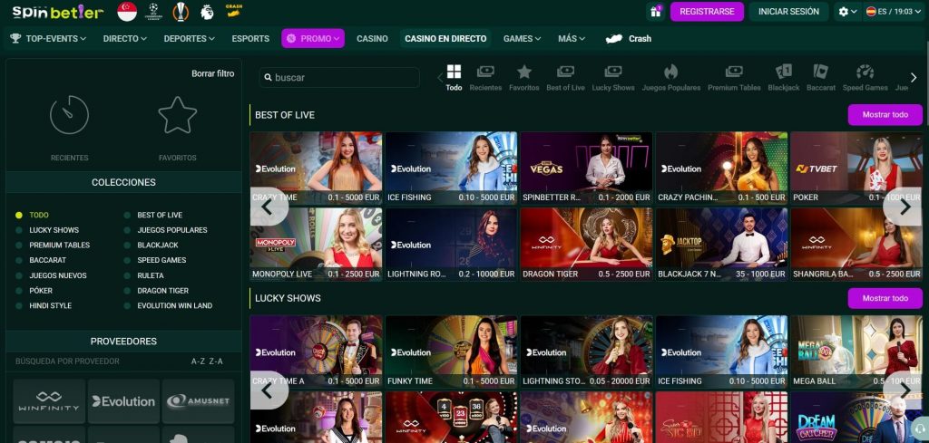This screenshot has height=443, width=929.
Task: Expand the DEPORTES dropdown
Action: pyautogui.click(x=190, y=38)
